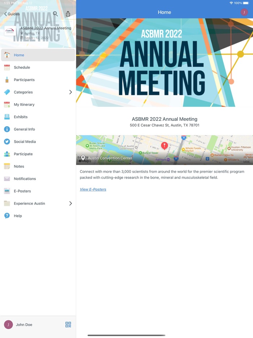Select Notifications label
This screenshot has width=253, height=338.
(25, 179)
